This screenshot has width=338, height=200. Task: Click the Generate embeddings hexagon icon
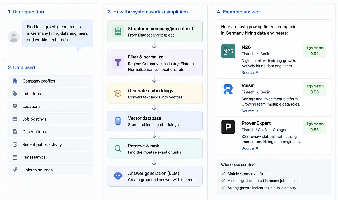[x=118, y=93]
